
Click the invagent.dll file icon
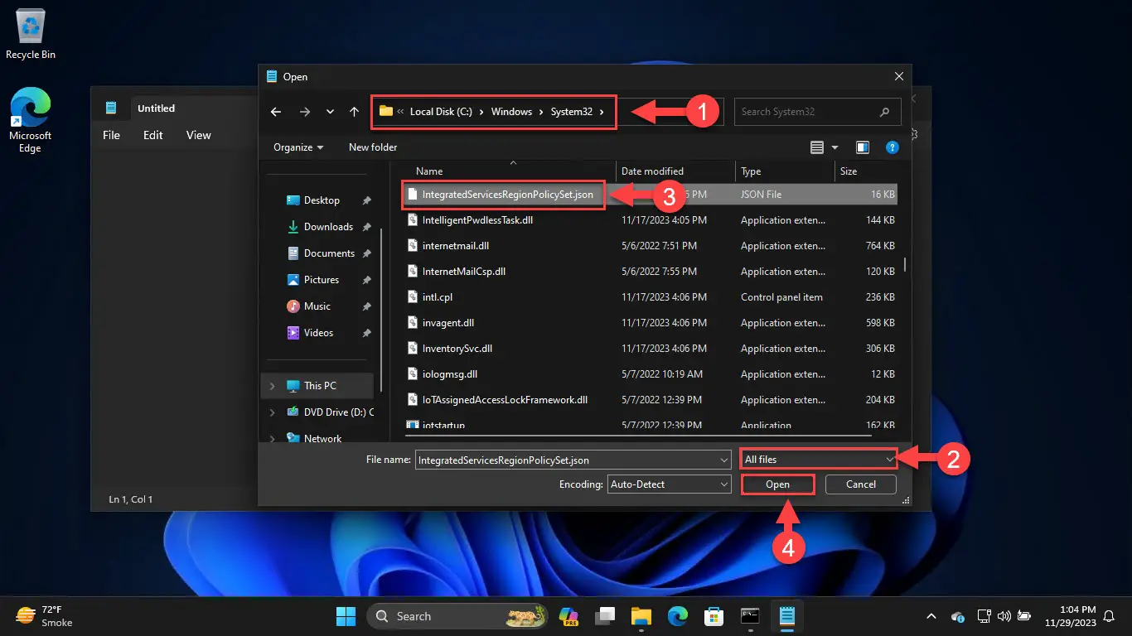tap(412, 323)
